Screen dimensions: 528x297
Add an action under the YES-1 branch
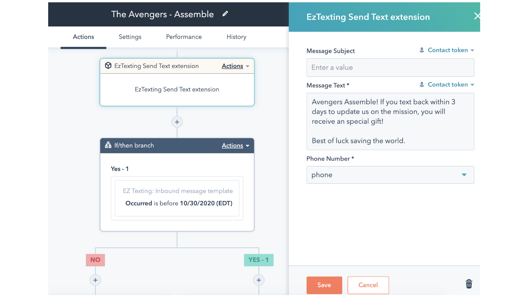[259, 280]
